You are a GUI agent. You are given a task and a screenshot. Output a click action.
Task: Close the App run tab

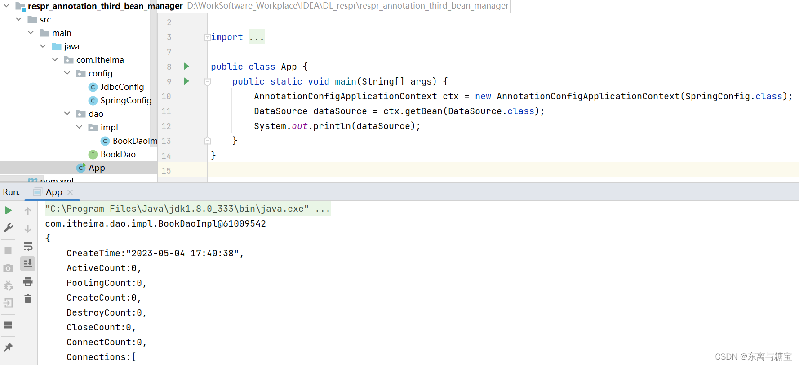click(70, 192)
